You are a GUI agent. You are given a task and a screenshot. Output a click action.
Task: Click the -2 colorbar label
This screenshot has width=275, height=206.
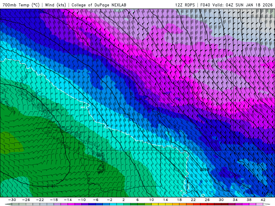pyautogui.click(x=110, y=200)
